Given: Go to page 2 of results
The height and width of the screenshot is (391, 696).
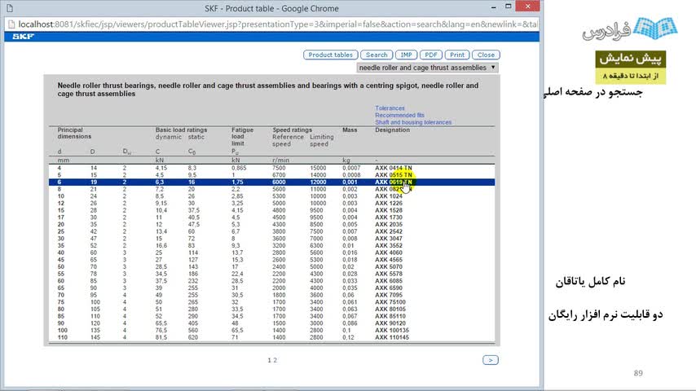Looking at the screenshot, I should (x=275, y=359).
